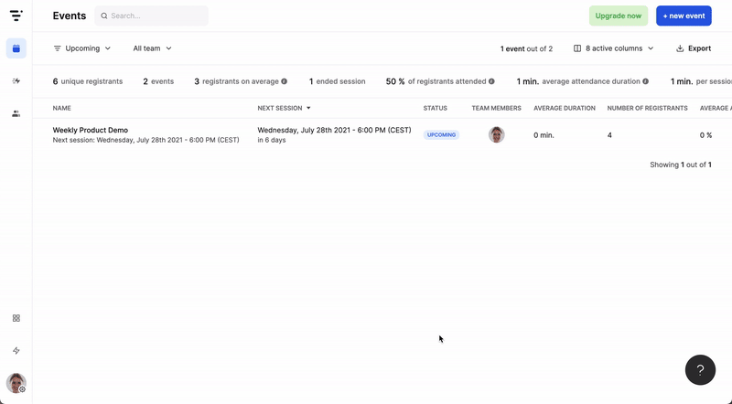Click '50 % of registrants attended' statistic
The image size is (732, 404).
pos(436,81)
